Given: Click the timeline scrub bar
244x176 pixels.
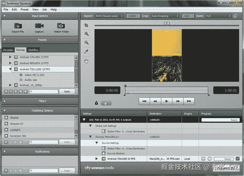Looking at the screenshot, I should 166,90.
